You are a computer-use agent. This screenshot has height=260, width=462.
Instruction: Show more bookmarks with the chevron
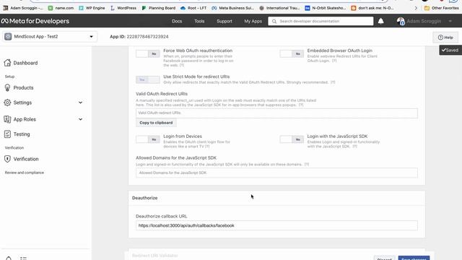416,8
